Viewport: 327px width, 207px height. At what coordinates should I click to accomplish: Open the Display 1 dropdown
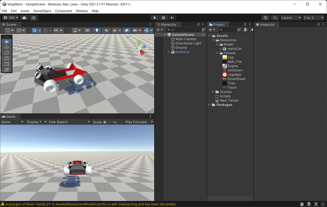tap(37, 122)
